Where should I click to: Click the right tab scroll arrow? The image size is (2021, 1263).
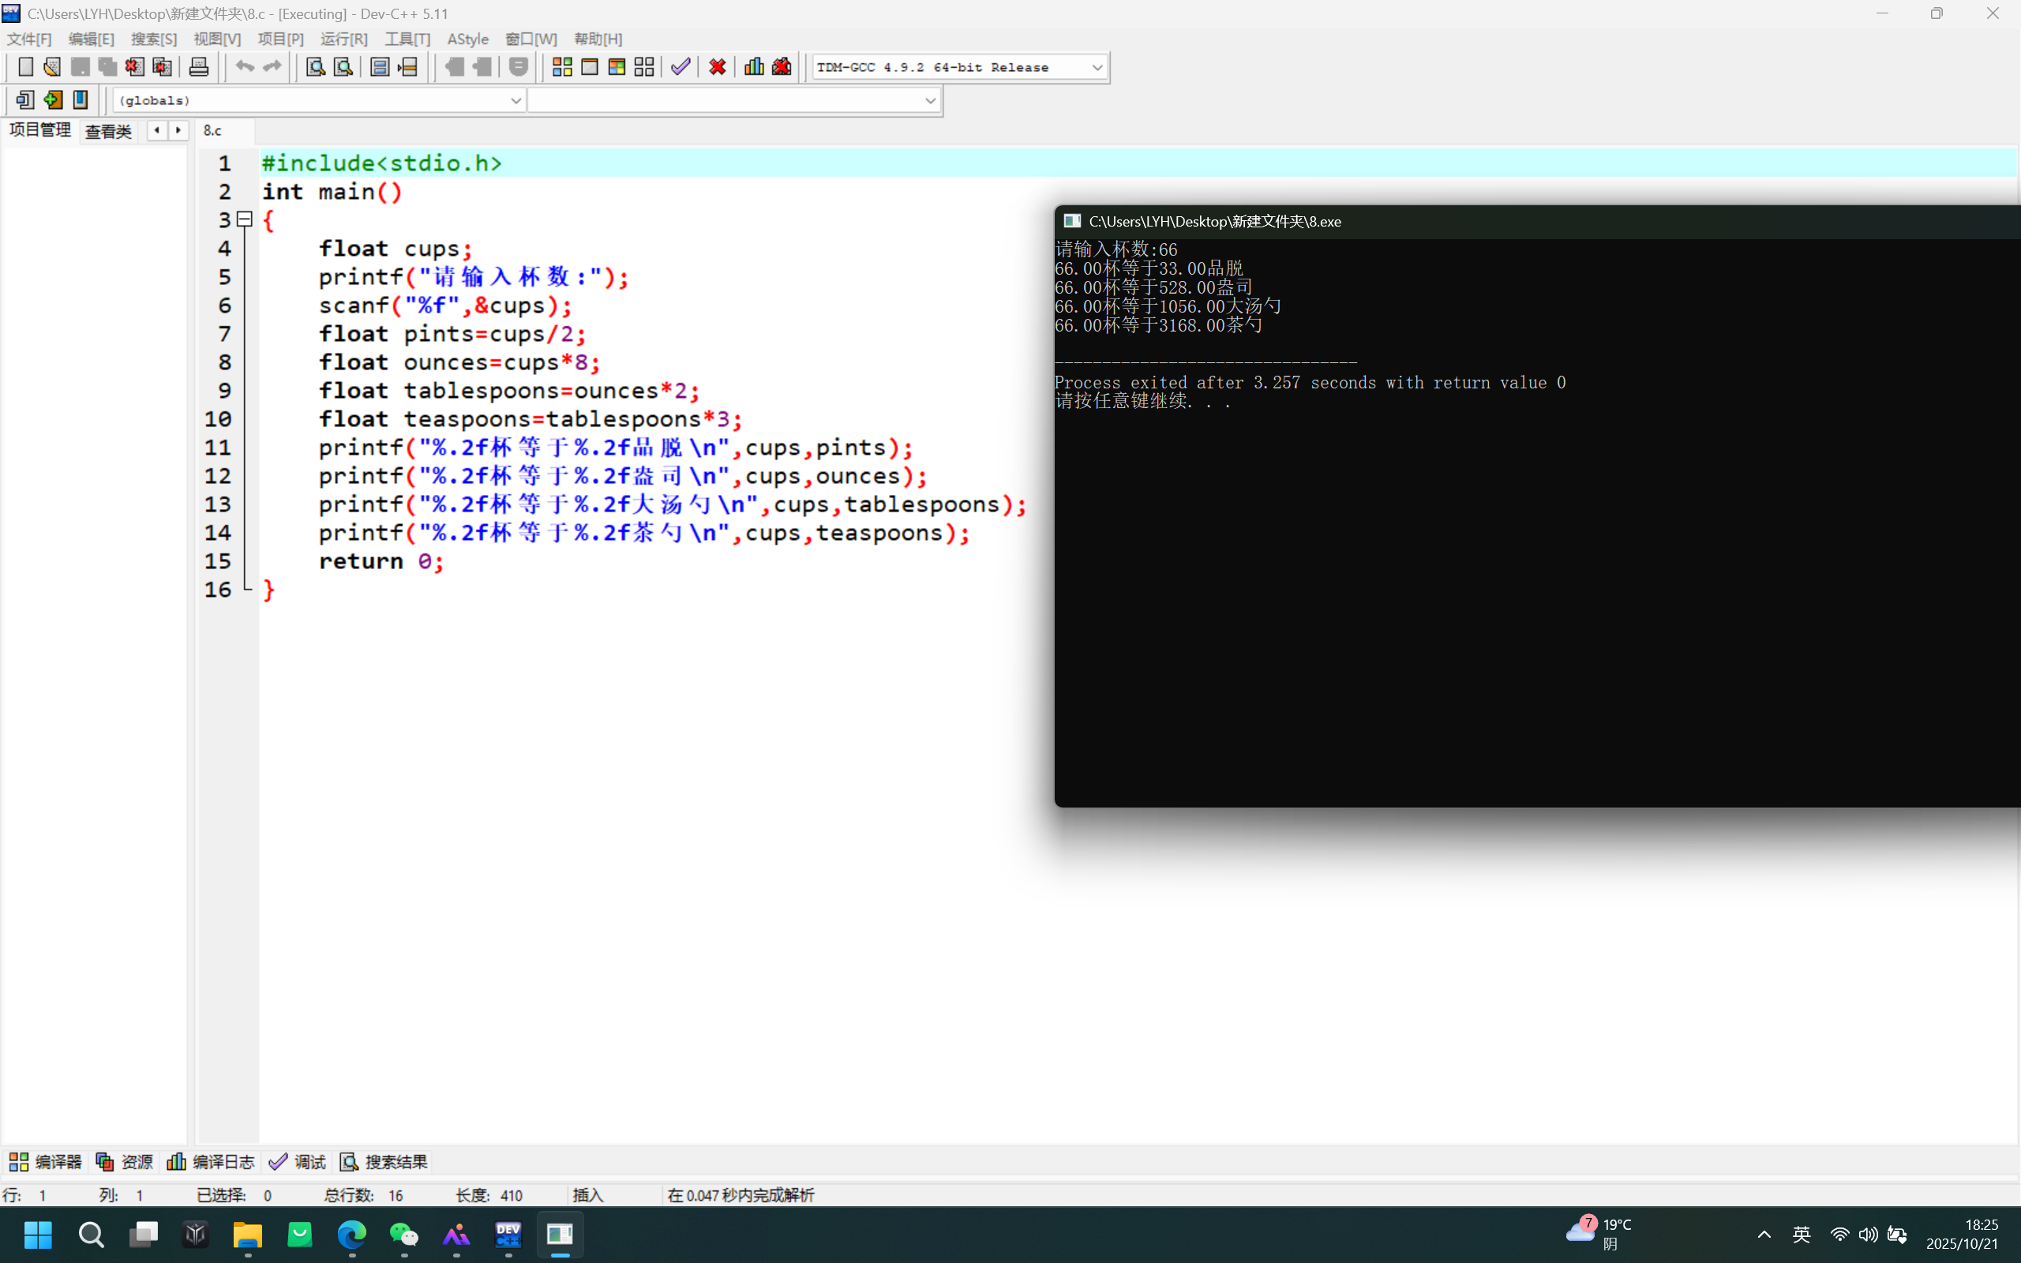178,130
